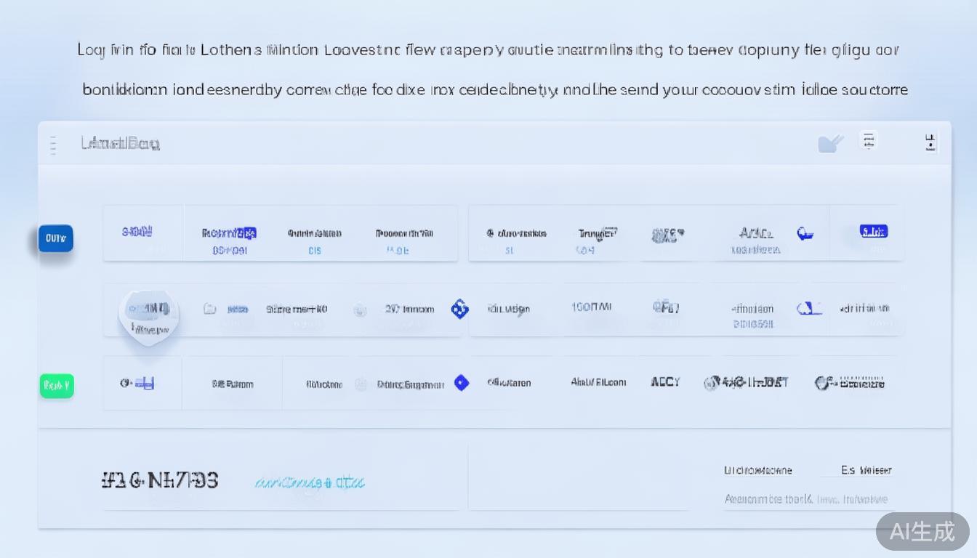Click the light blue cursive link in the footer
This screenshot has width=977, height=558.
click(x=310, y=482)
